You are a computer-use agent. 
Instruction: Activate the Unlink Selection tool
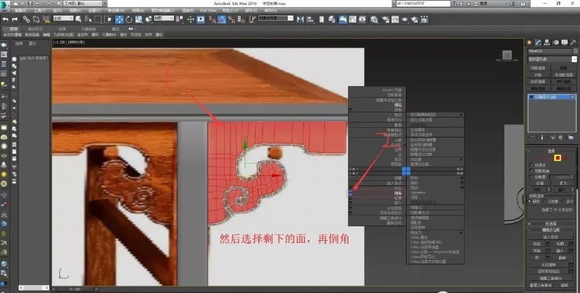pos(36,19)
